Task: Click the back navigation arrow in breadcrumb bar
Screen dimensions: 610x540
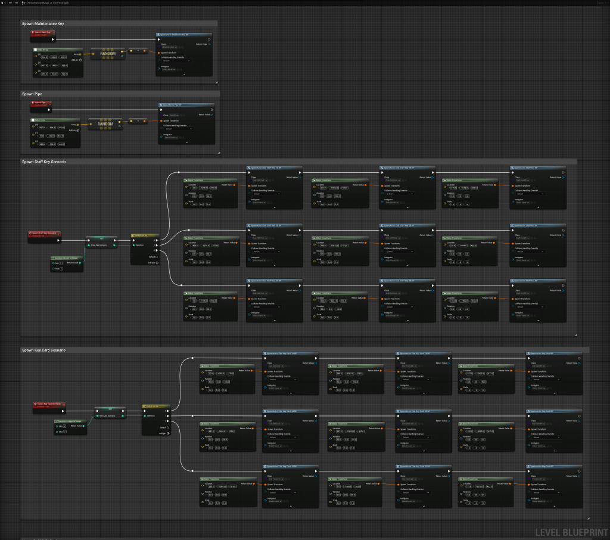Action: pos(11,3)
